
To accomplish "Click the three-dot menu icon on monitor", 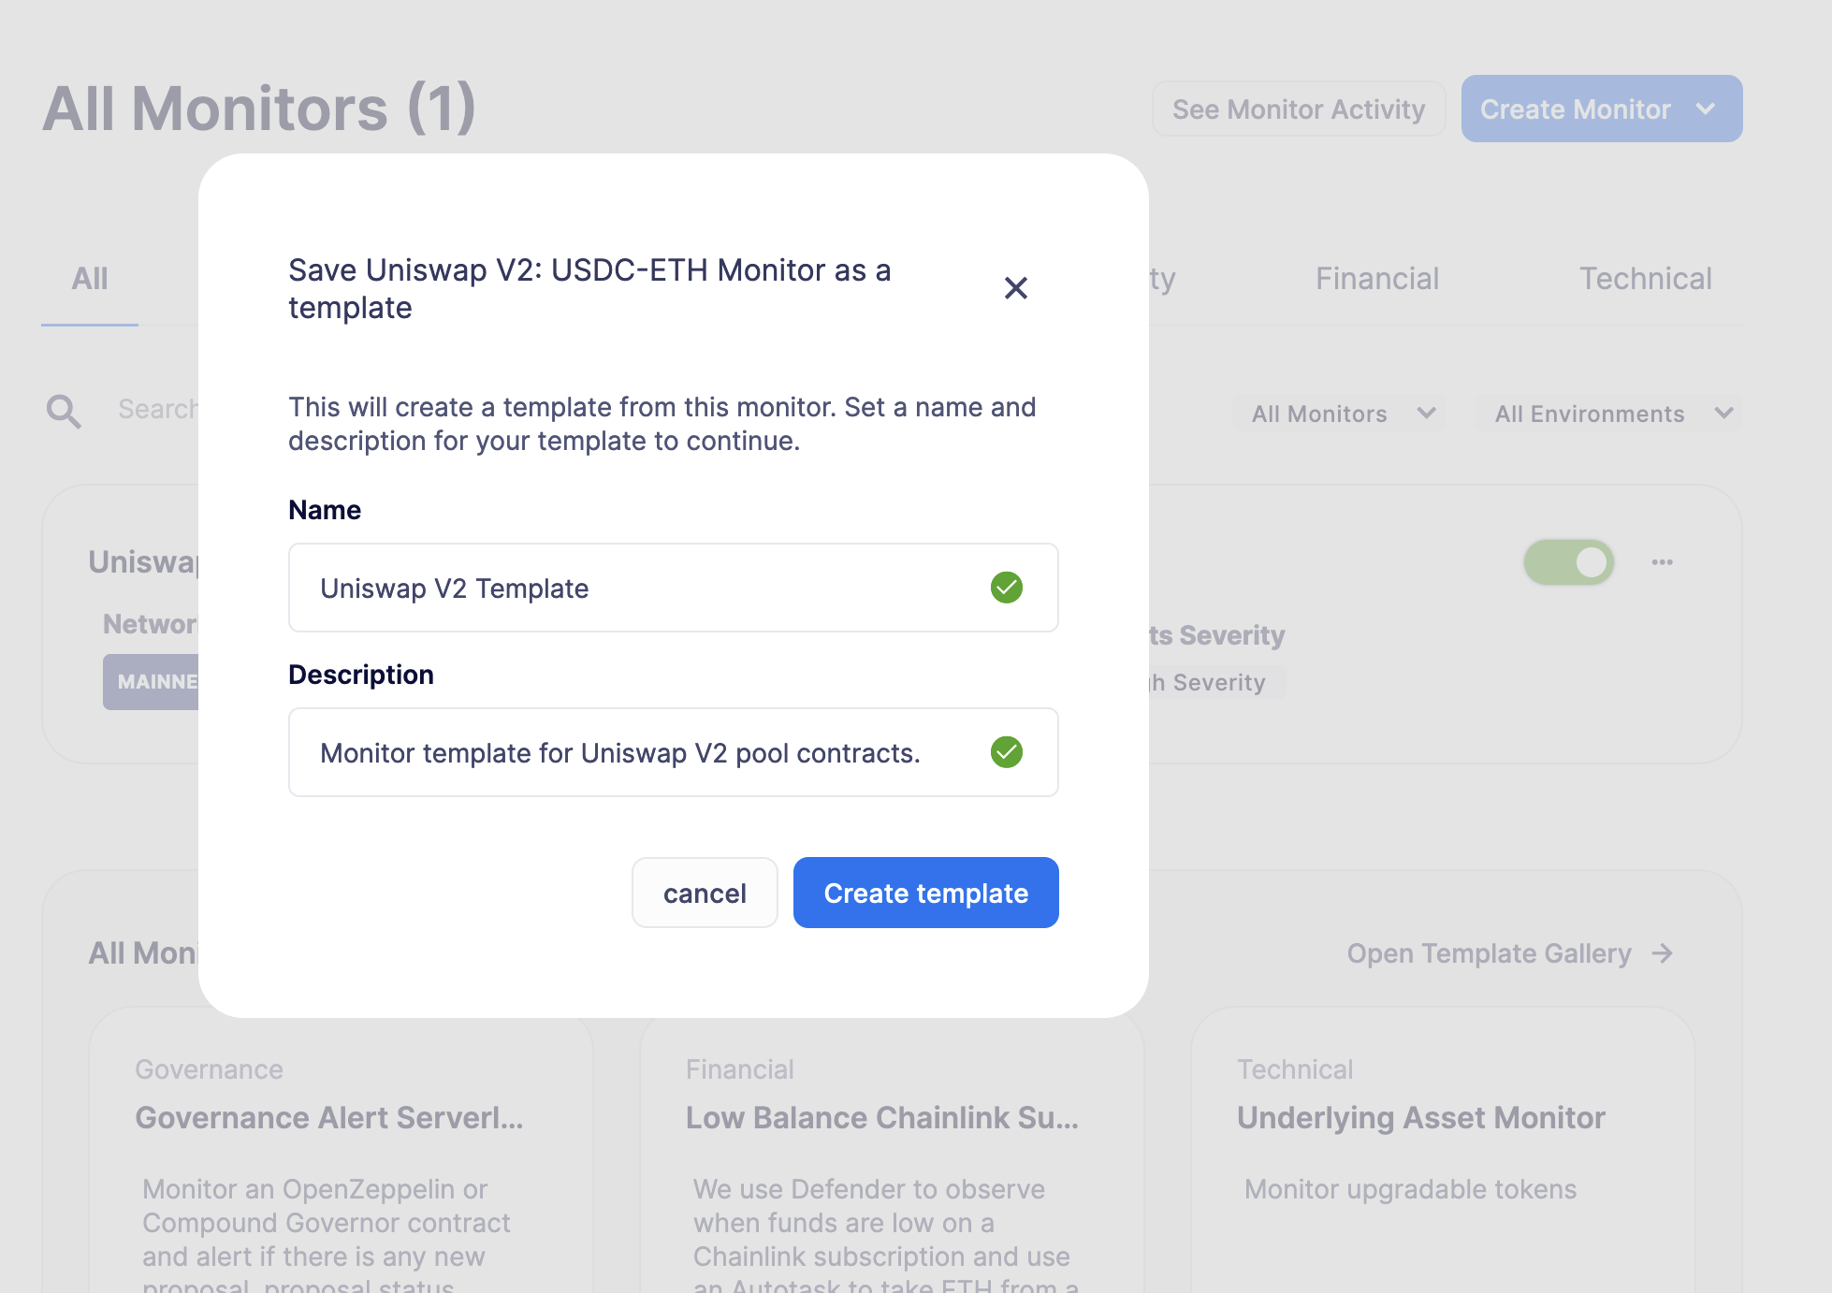I will click(x=1663, y=562).
